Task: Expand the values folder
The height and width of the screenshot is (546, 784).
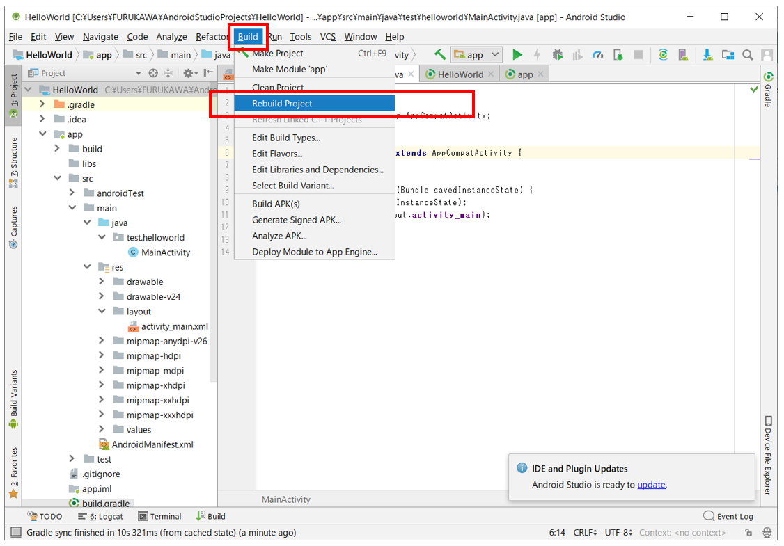Action: click(102, 429)
